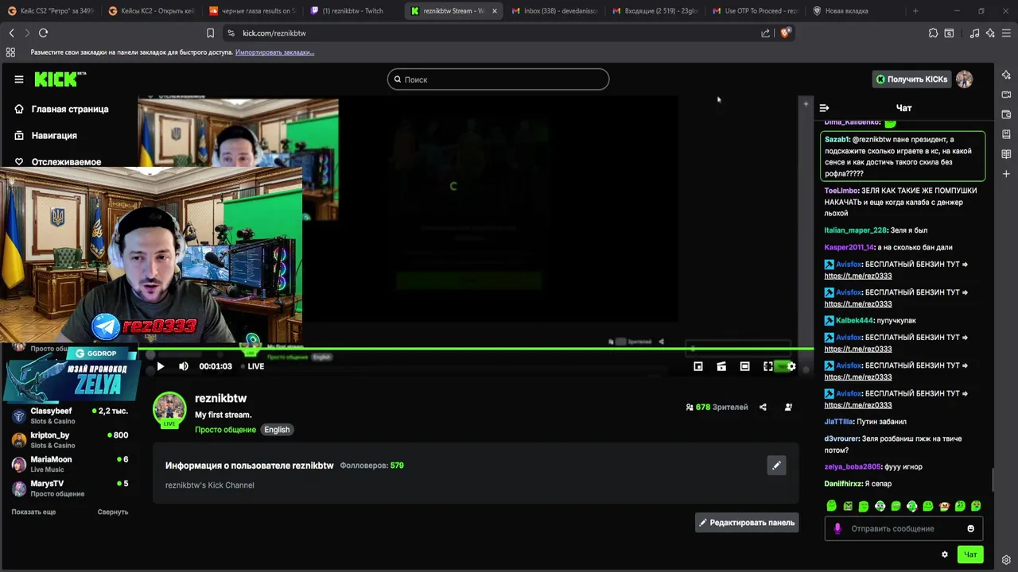The height and width of the screenshot is (572, 1018).
Task: Click the follow user icon next to share
Action: coord(788,407)
